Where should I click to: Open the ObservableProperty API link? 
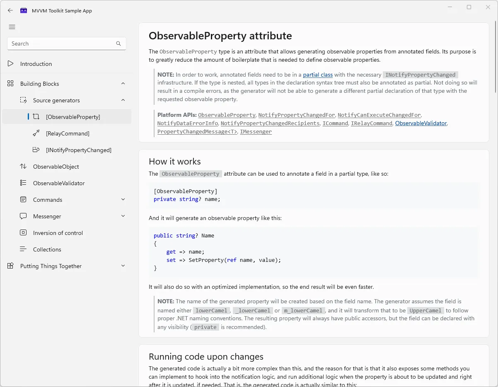coord(227,115)
